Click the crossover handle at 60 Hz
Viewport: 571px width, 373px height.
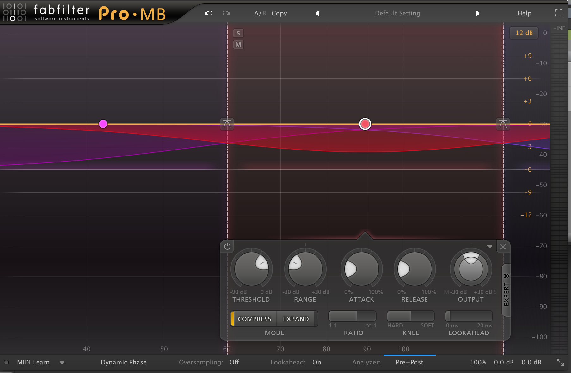coord(227,124)
